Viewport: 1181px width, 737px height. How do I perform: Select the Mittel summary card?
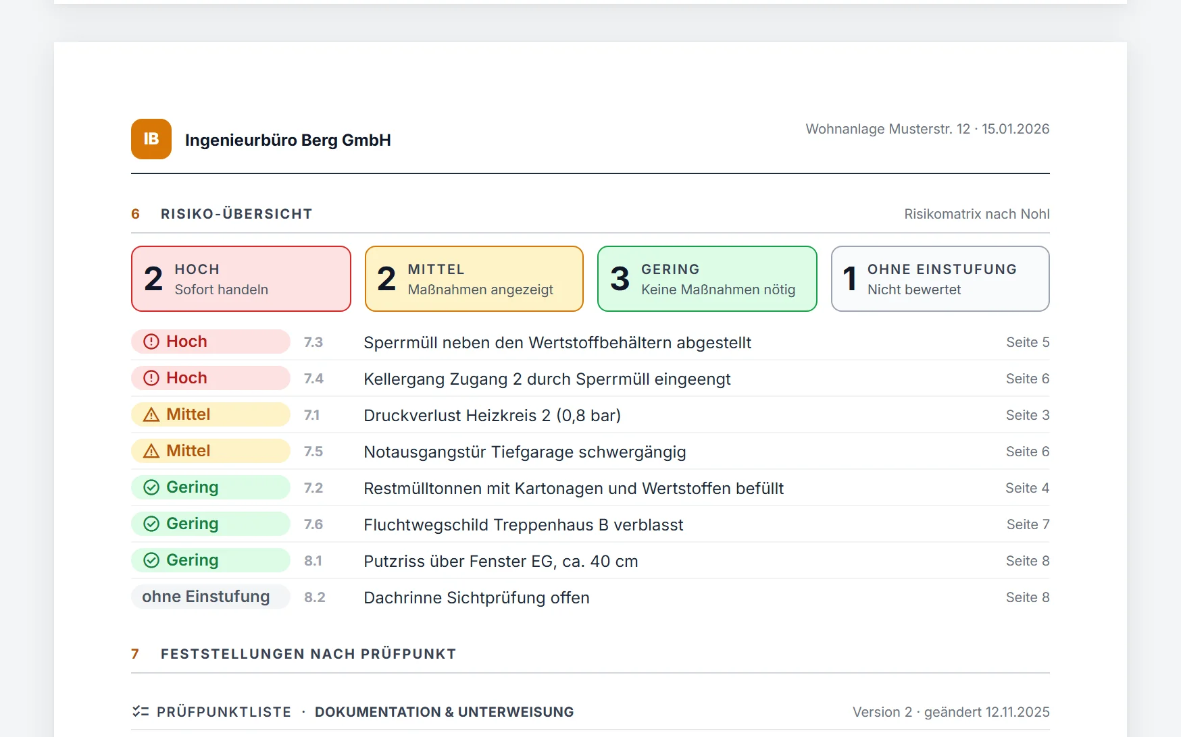tap(474, 279)
